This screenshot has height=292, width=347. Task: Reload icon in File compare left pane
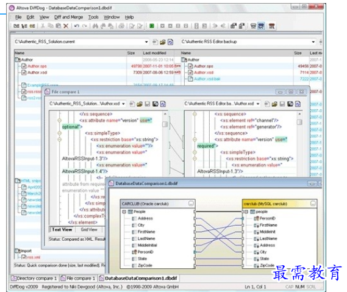pos(163,104)
